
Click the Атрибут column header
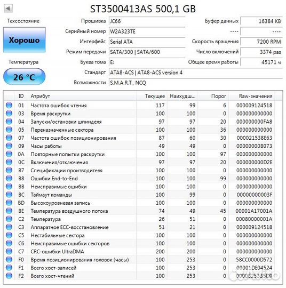[82, 96]
